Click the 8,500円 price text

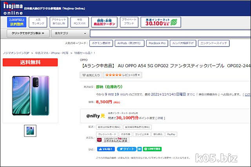point(104,102)
